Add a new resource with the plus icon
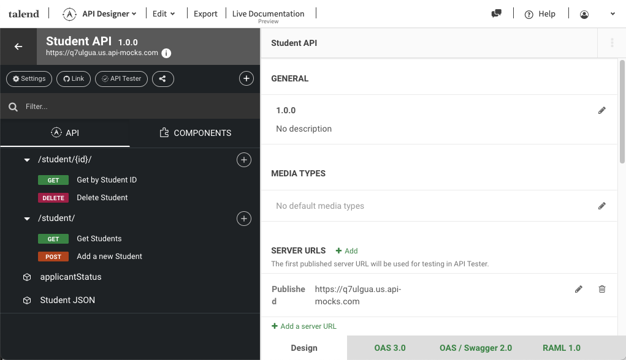Screen dimensions: 626x360 (x=246, y=78)
